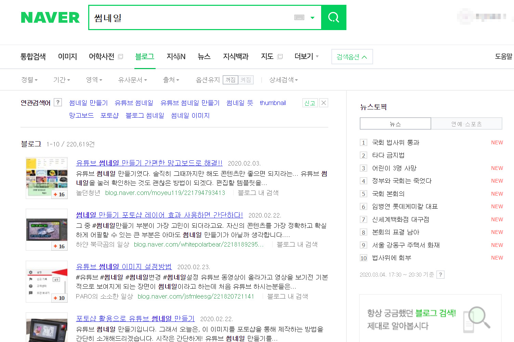The width and height of the screenshot is (514, 342).
Task: Click the 신고 report button
Action: pos(310,103)
